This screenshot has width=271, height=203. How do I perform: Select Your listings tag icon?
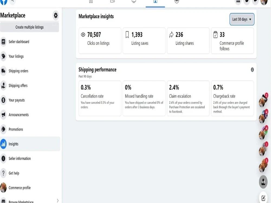(3, 56)
